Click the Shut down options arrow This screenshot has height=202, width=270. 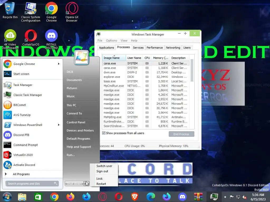coord(87,183)
